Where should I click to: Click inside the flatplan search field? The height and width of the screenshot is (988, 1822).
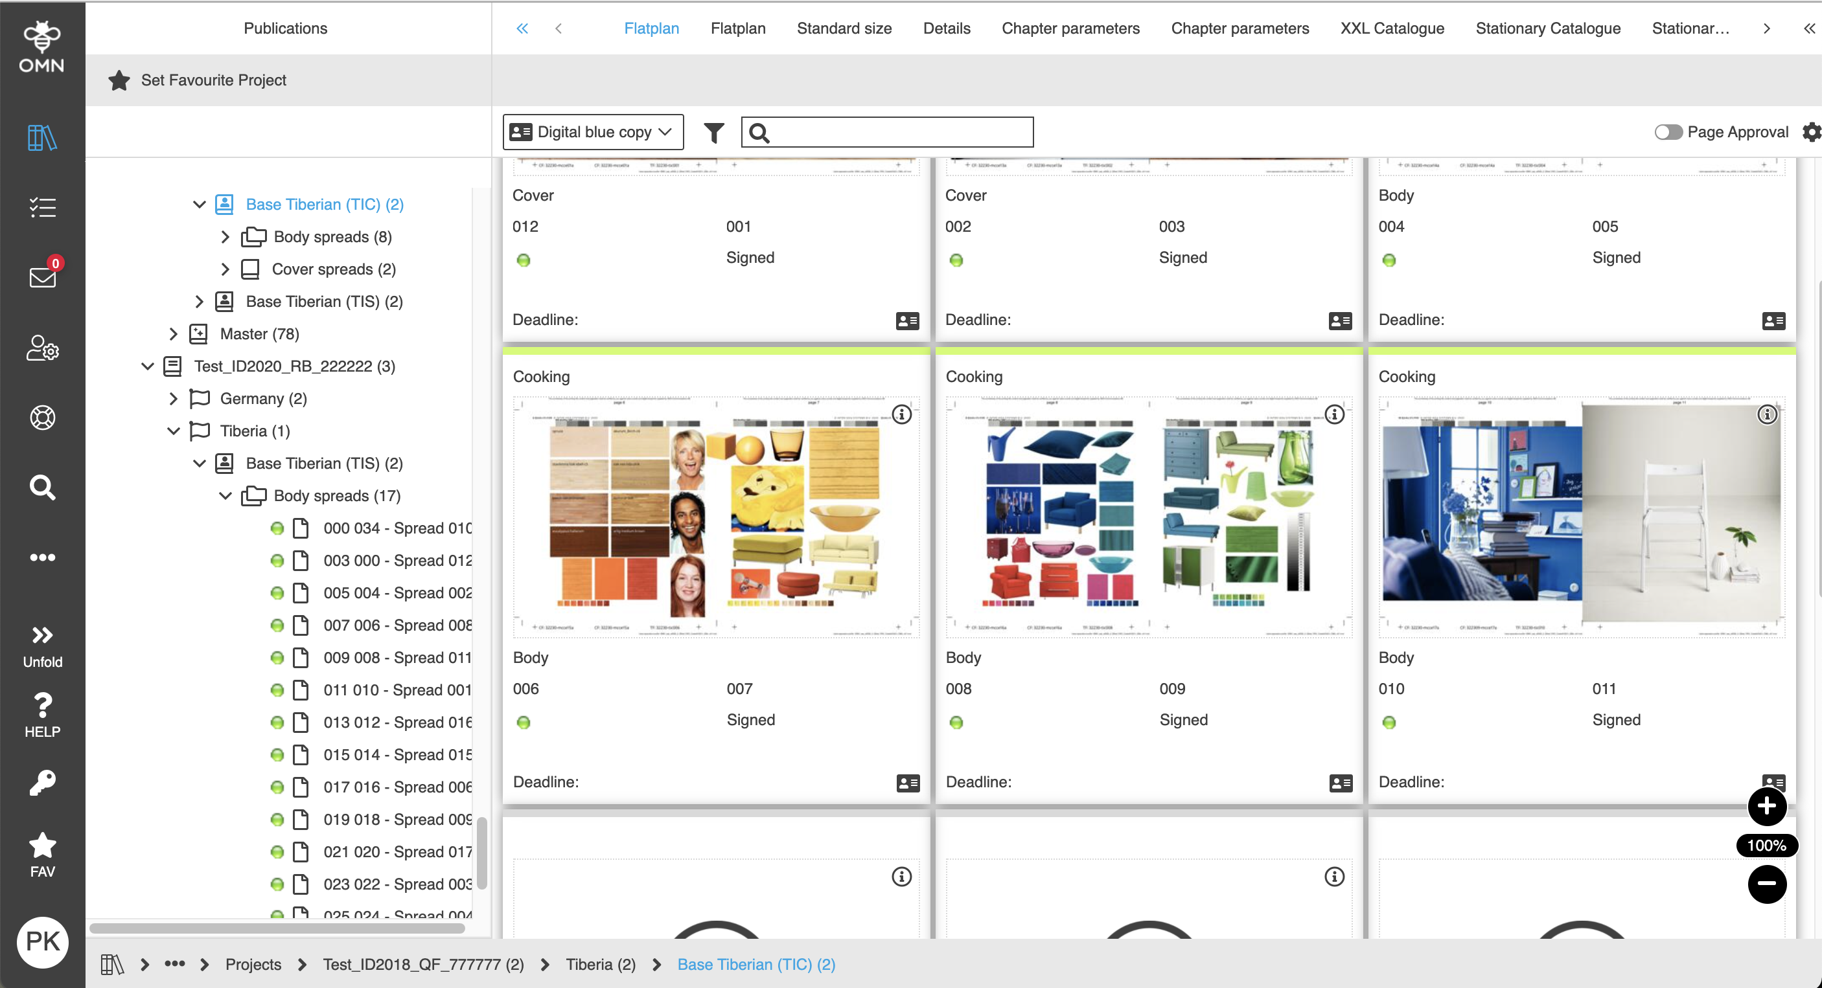pyautogui.click(x=898, y=132)
